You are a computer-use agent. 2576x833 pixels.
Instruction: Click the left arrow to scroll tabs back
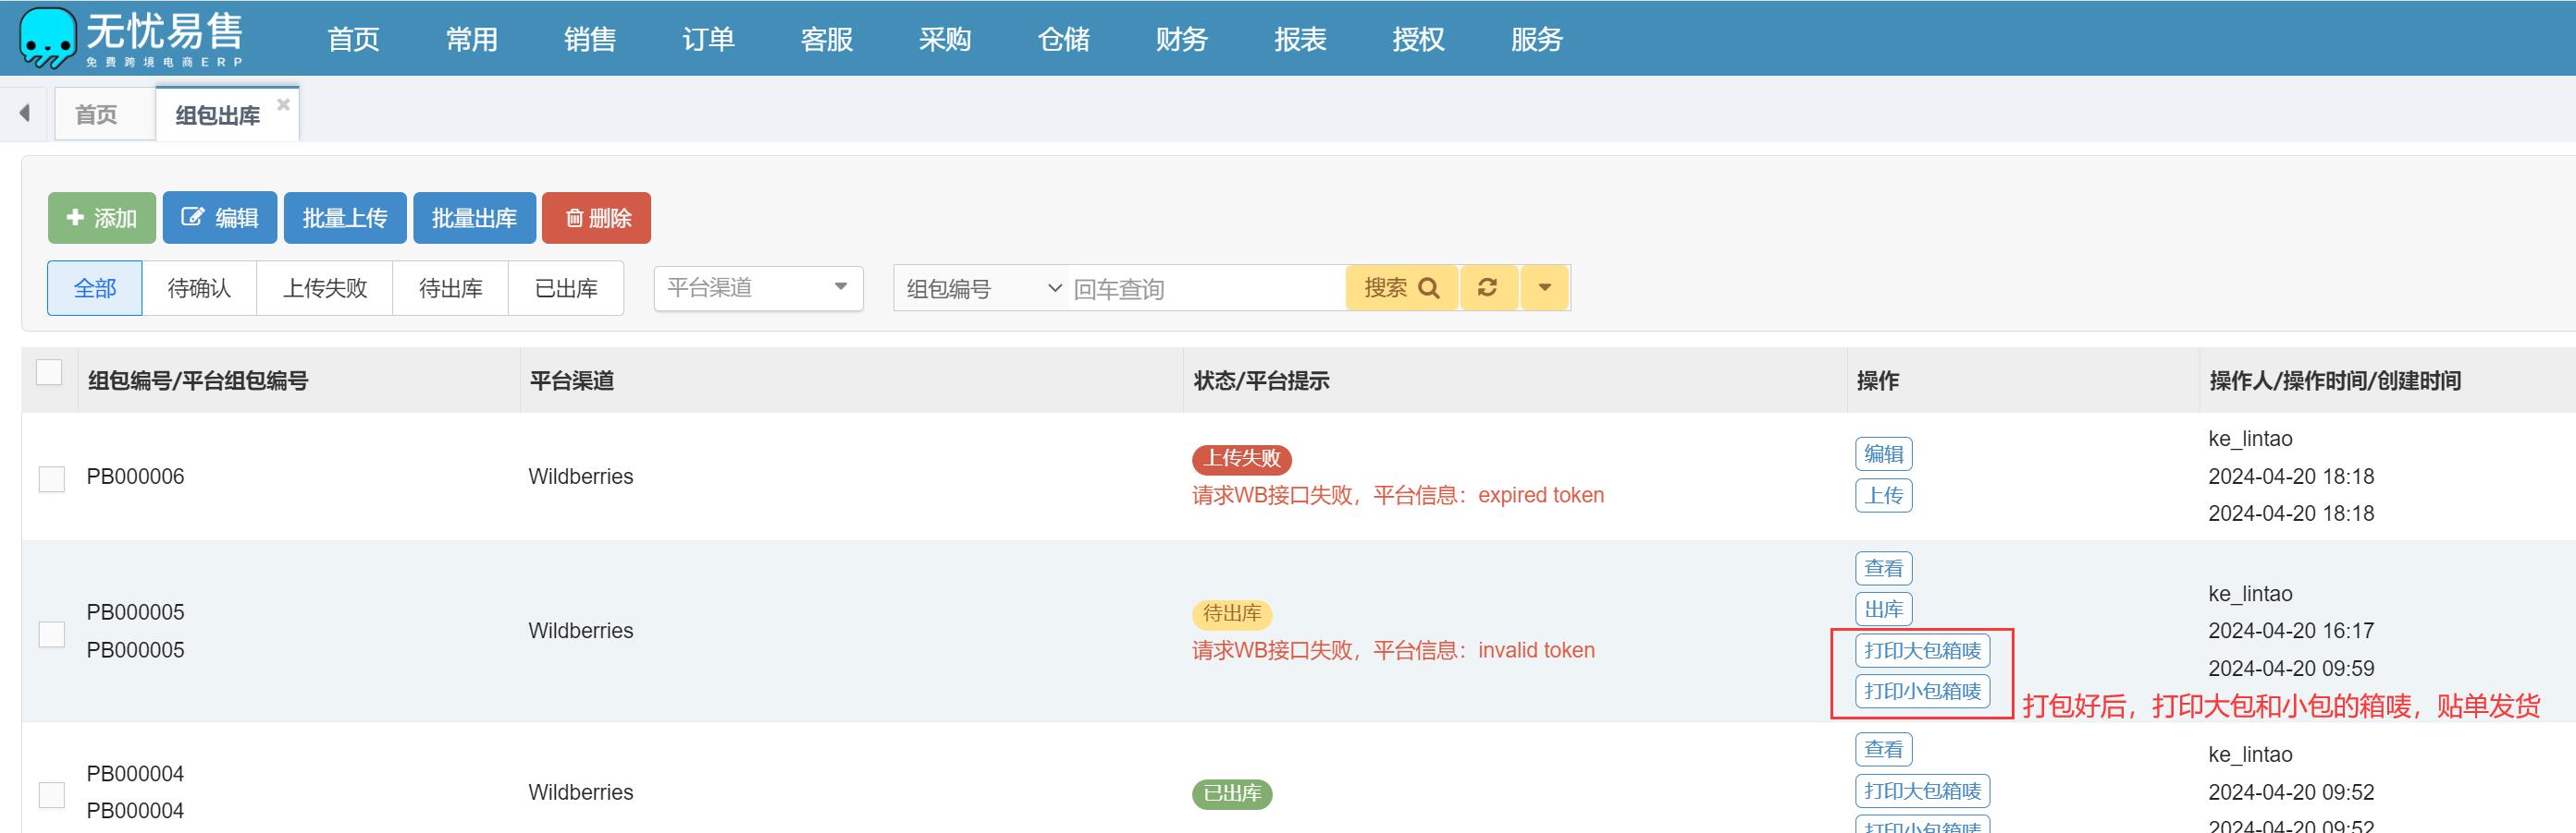coord(25,113)
